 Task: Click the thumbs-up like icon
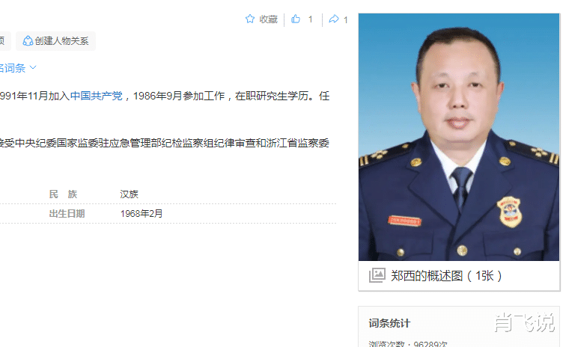click(x=296, y=19)
